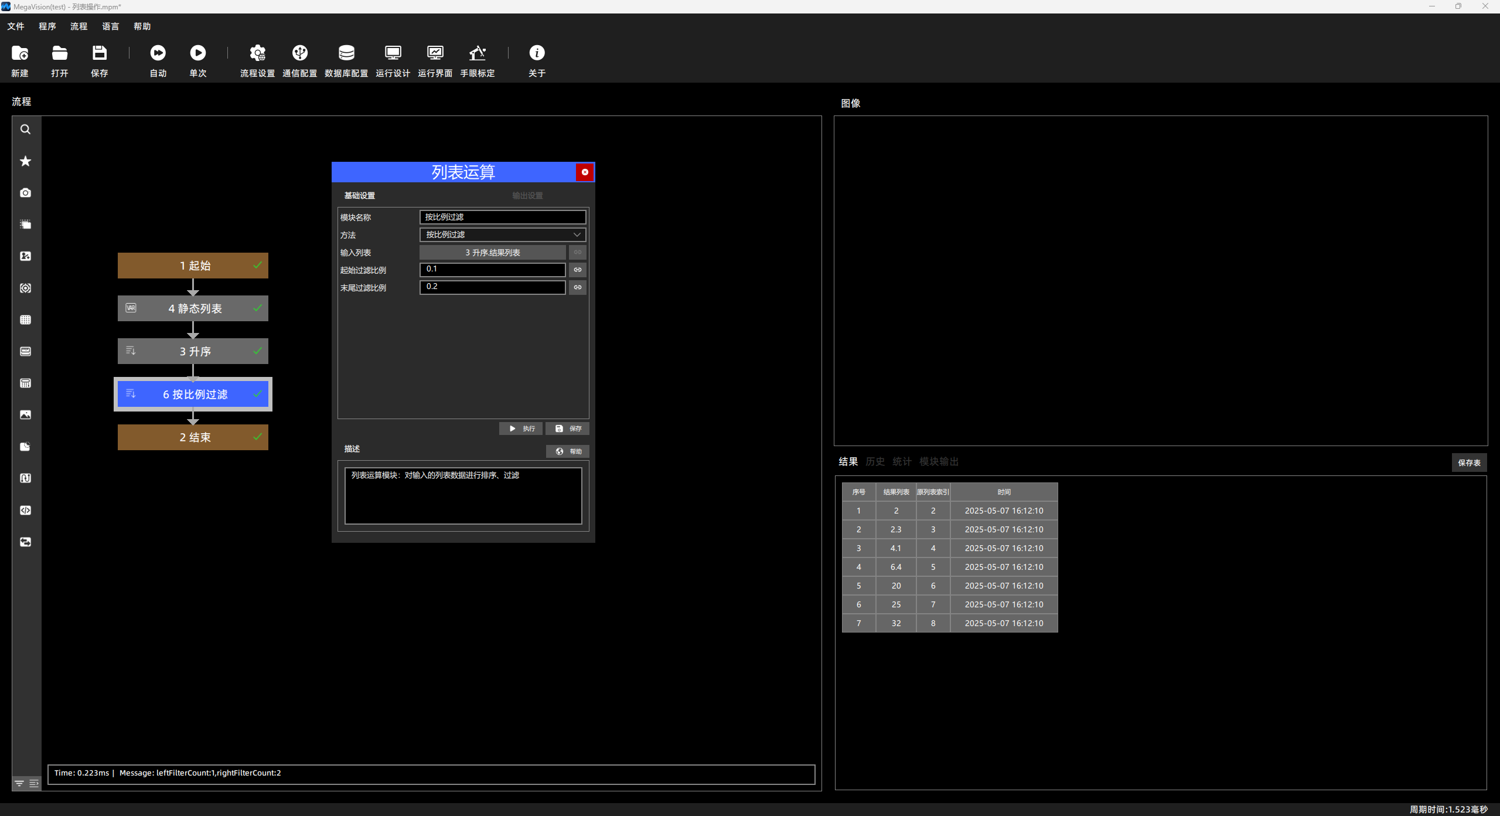Open 语言 menu
The image size is (1500, 816).
coord(111,26)
